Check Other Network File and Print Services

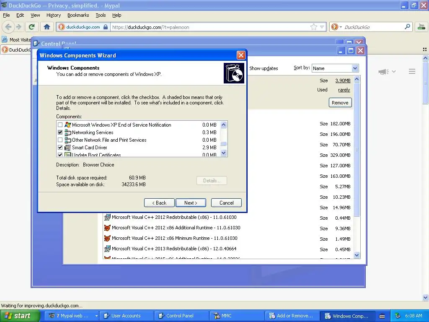60,140
